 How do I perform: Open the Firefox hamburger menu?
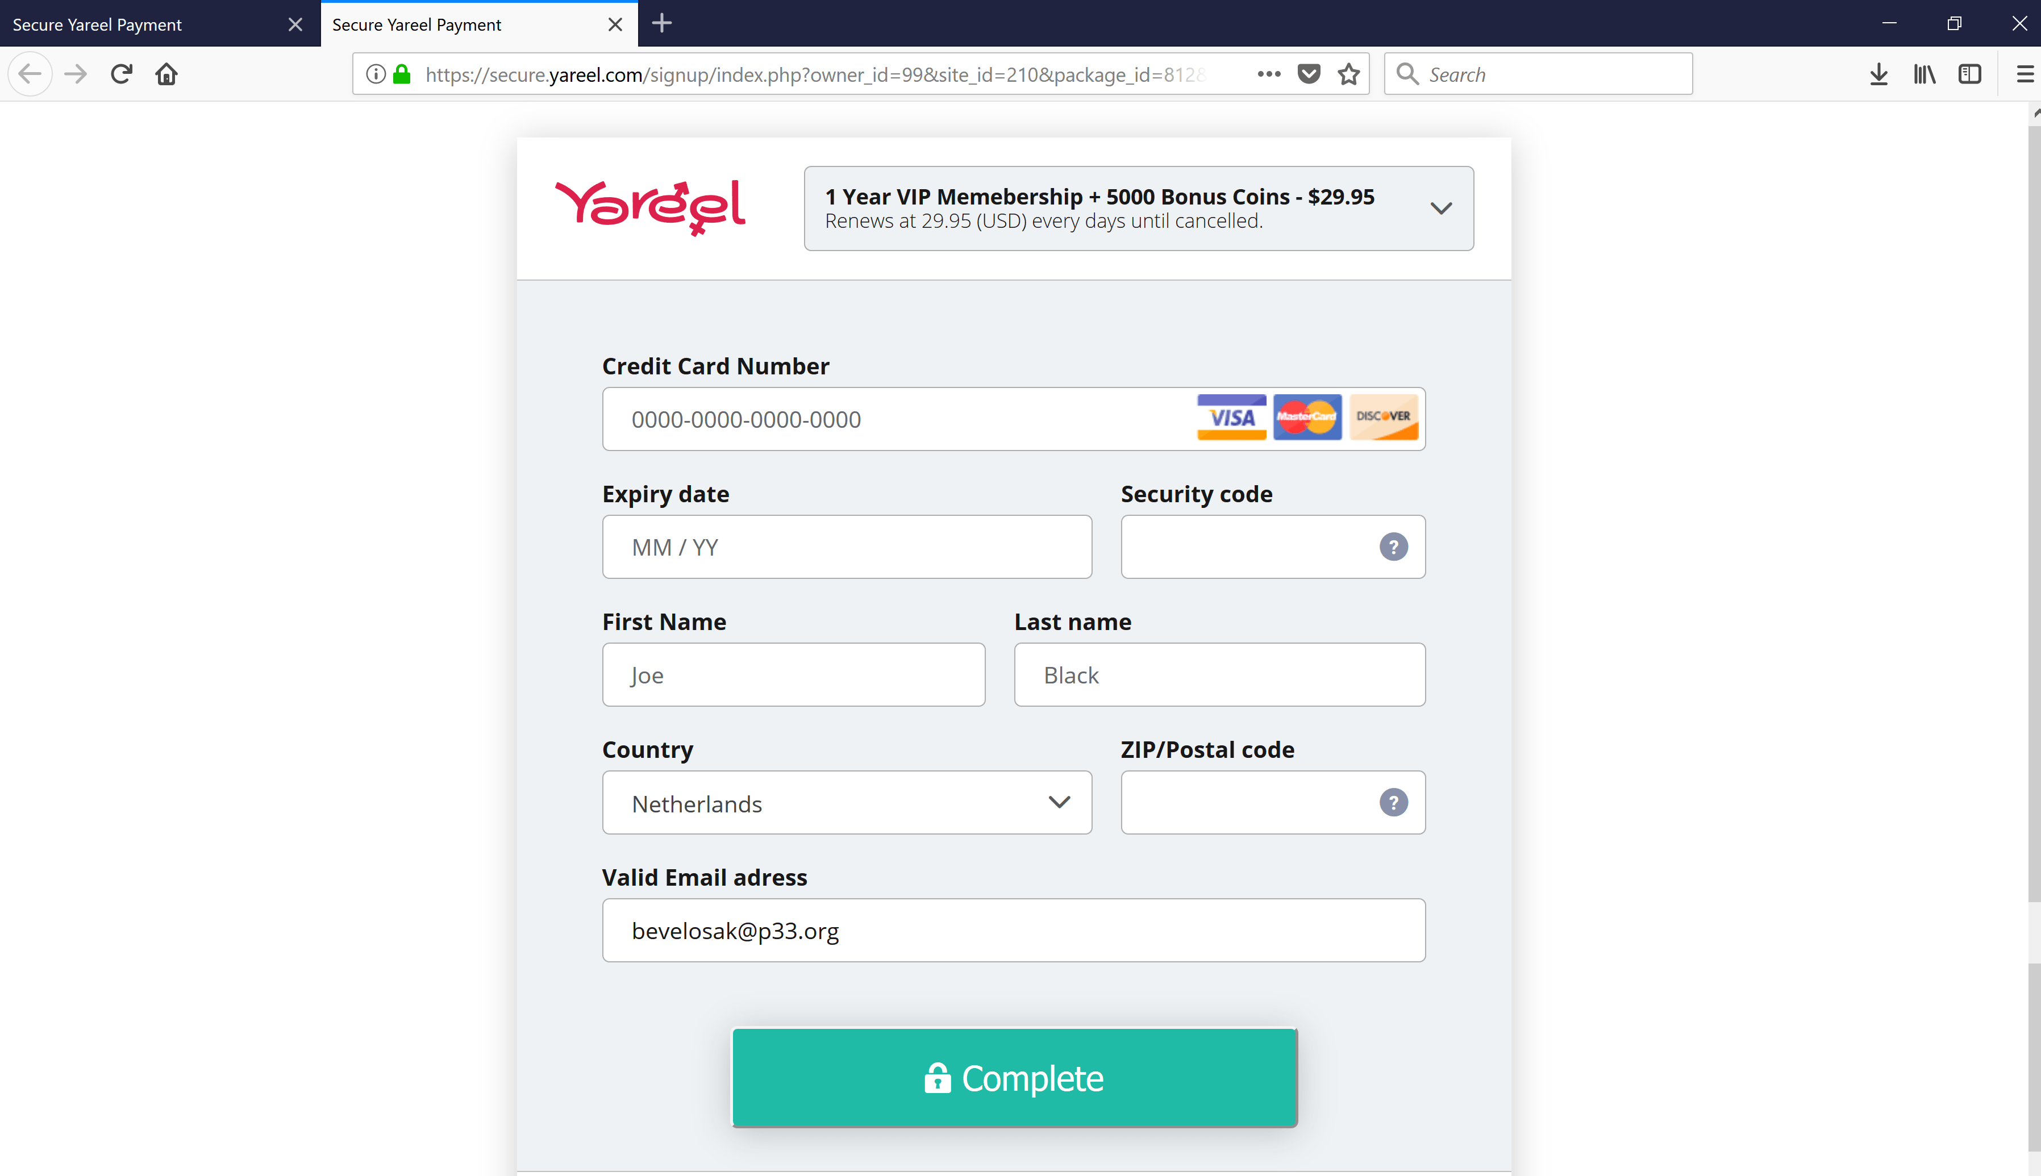coord(2024,74)
